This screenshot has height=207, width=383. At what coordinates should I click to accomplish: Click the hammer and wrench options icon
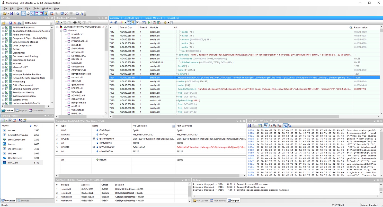66,13
